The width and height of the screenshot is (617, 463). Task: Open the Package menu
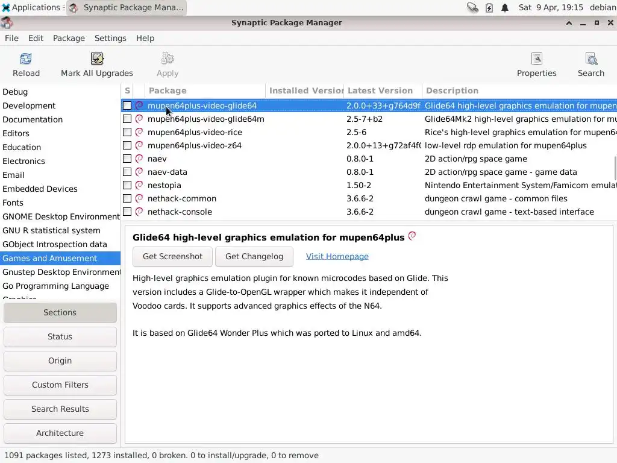(69, 38)
